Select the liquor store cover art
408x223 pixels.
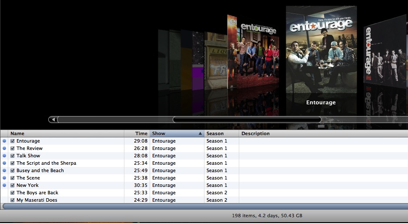coord(216,61)
